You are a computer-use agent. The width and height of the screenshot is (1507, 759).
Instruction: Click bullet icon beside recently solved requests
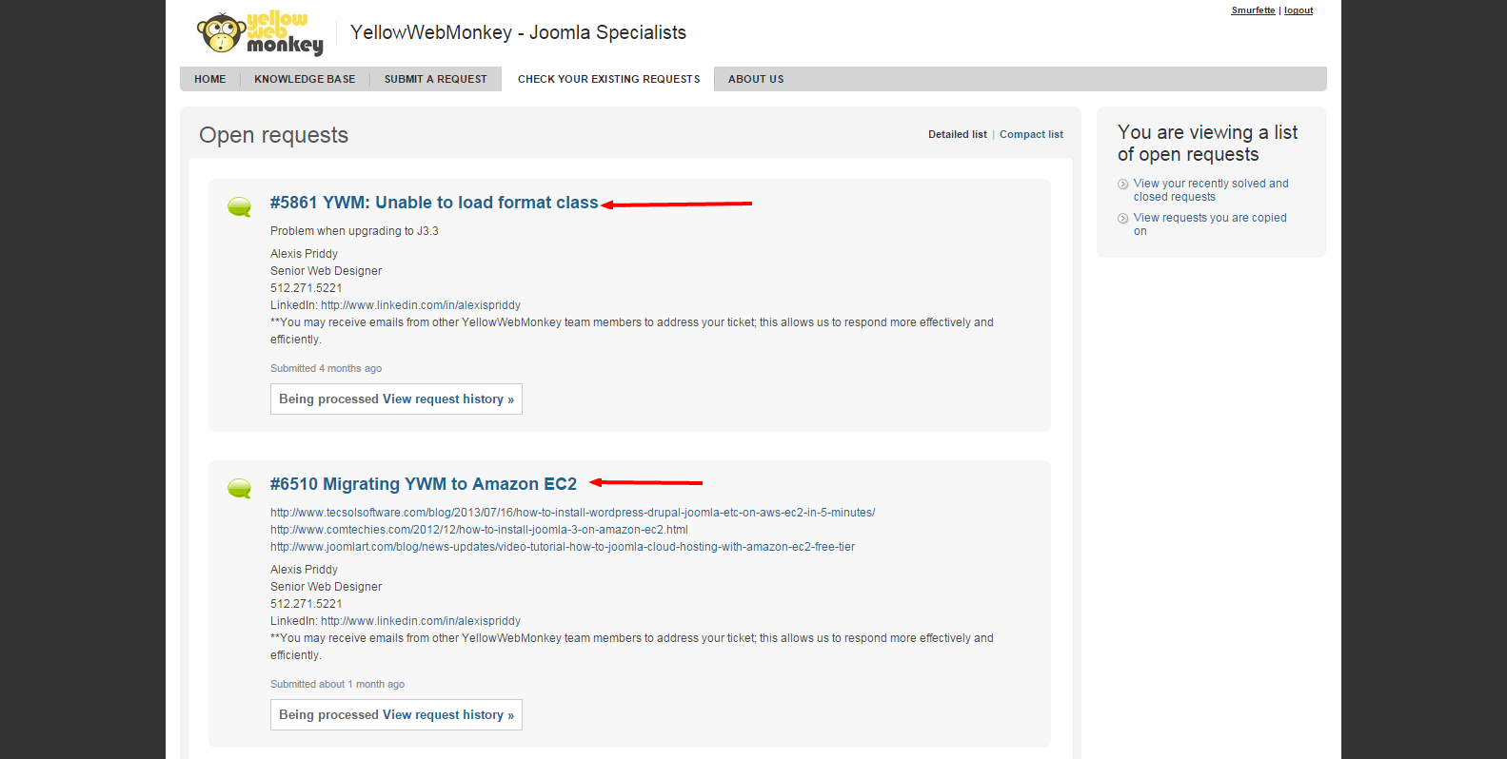(x=1123, y=184)
